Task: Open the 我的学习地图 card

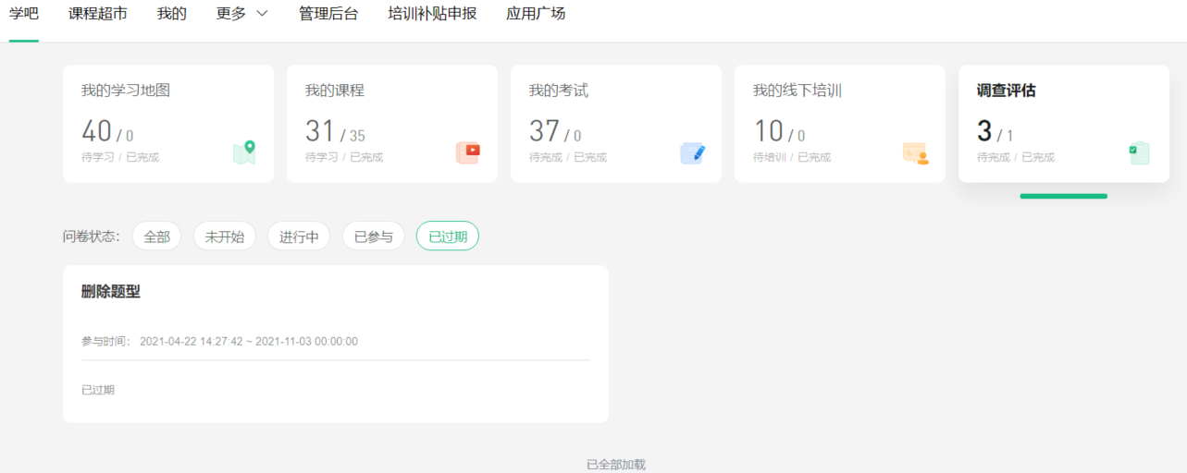Action: (x=168, y=124)
